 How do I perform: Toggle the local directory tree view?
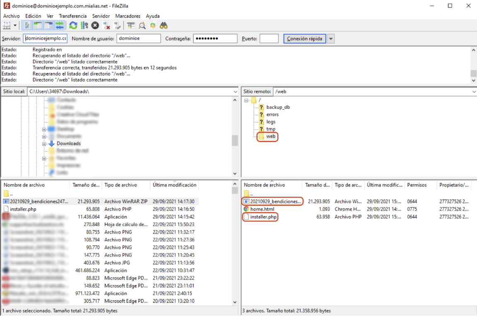point(38,26)
